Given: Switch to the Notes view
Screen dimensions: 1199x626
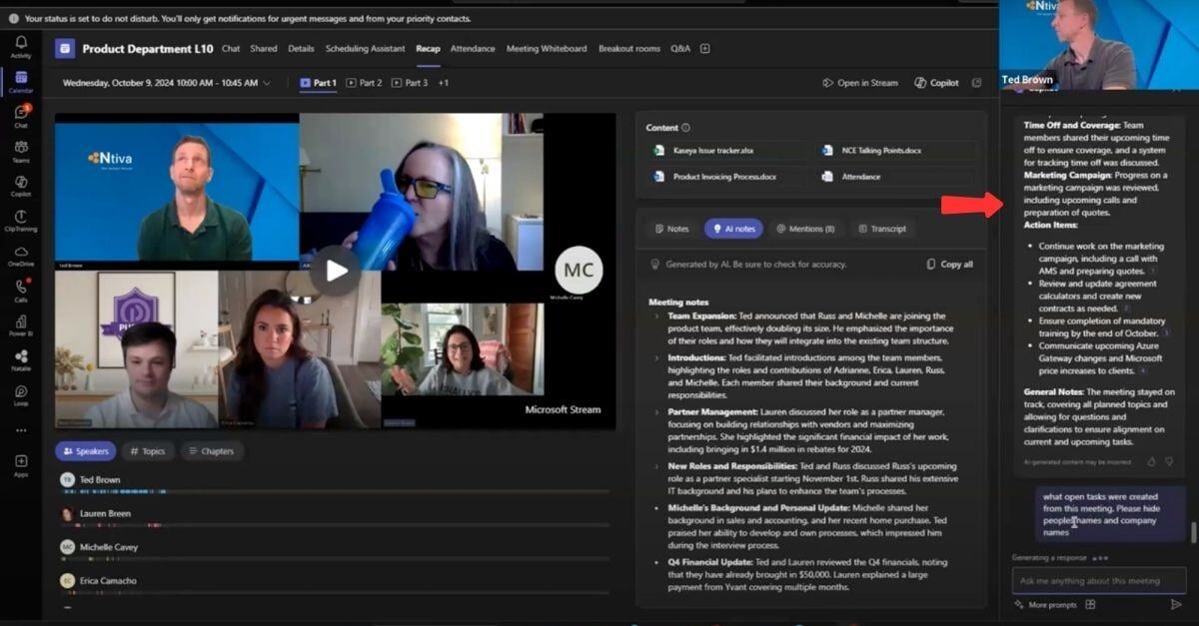Looking at the screenshot, I should [x=671, y=229].
